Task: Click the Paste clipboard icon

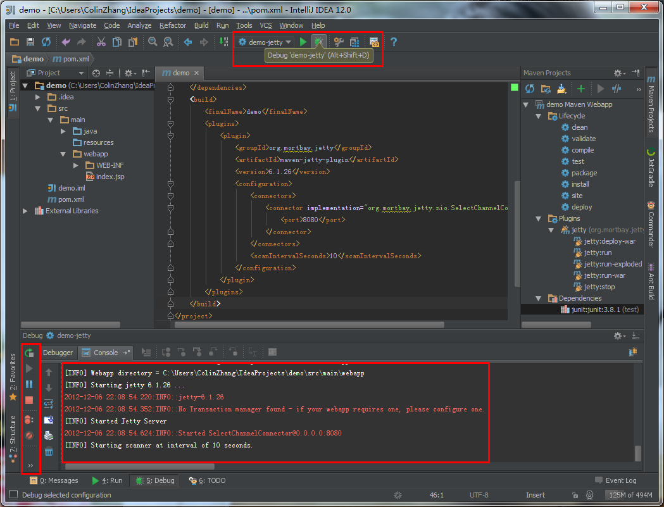Action: click(x=132, y=42)
